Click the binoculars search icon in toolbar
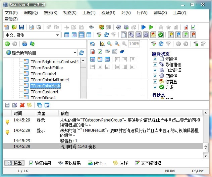This screenshot has width=212, height=177. (91, 27)
